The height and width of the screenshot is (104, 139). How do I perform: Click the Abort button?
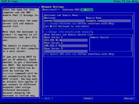88,98
